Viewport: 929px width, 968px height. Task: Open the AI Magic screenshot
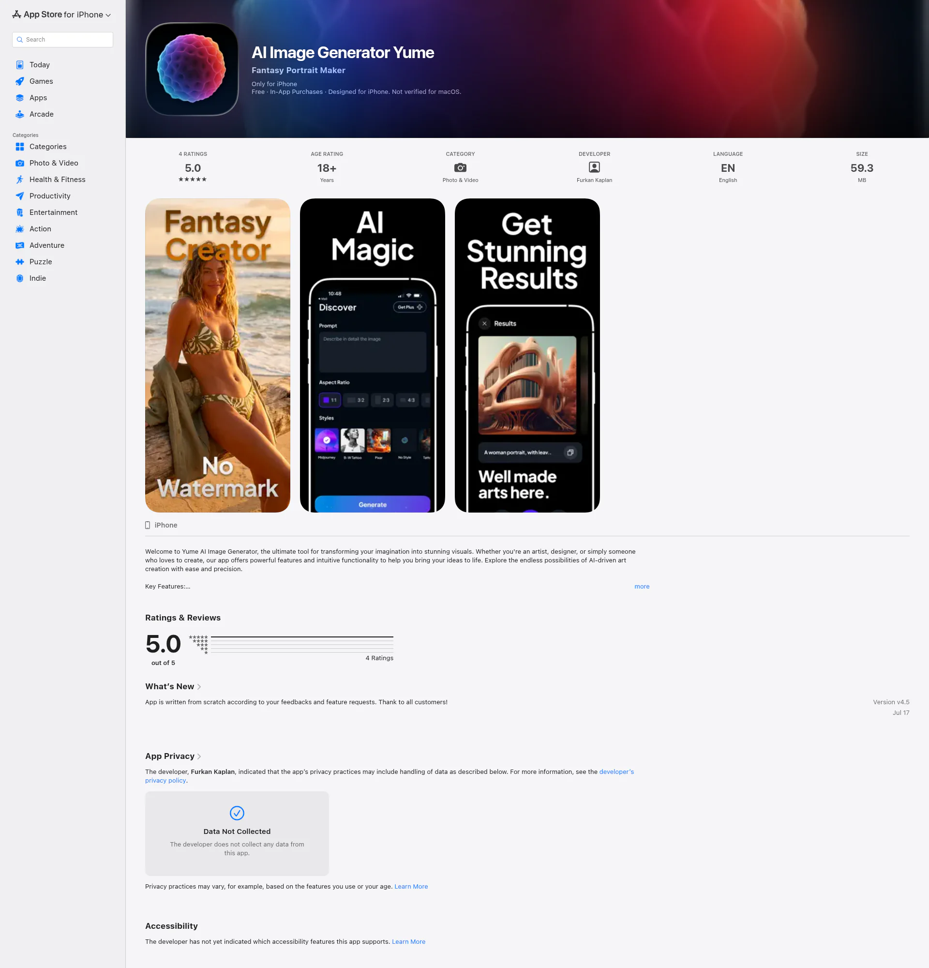tap(372, 356)
